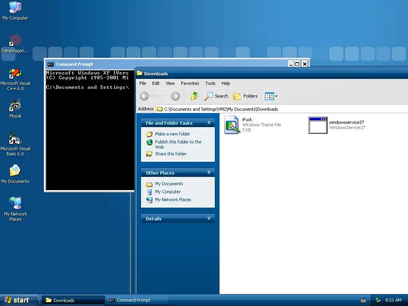Switch to Downloads taskbar button

coord(73,300)
